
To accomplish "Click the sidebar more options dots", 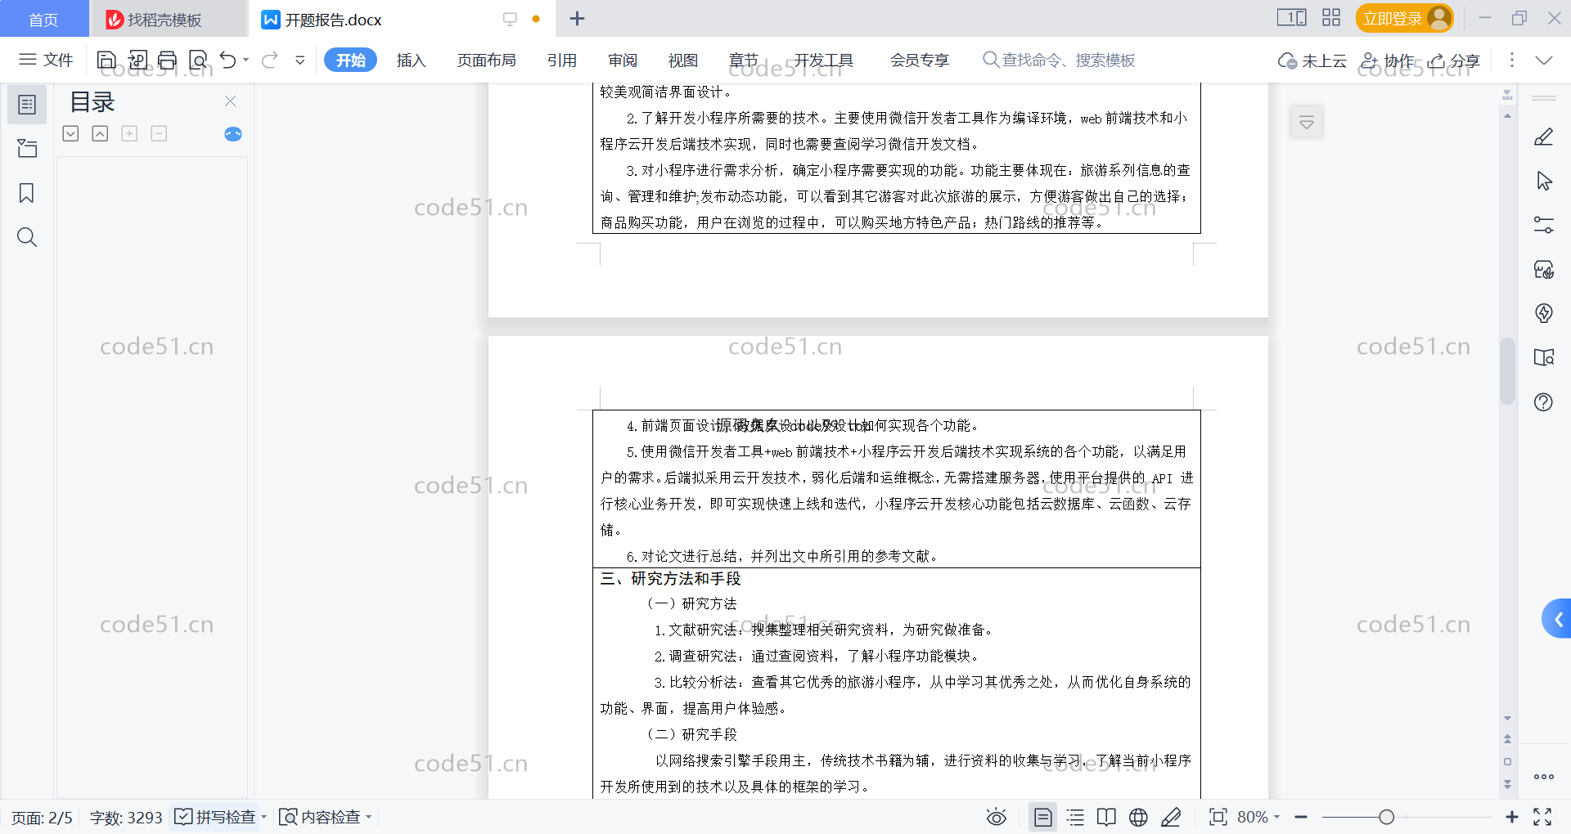I will click(x=1544, y=777).
